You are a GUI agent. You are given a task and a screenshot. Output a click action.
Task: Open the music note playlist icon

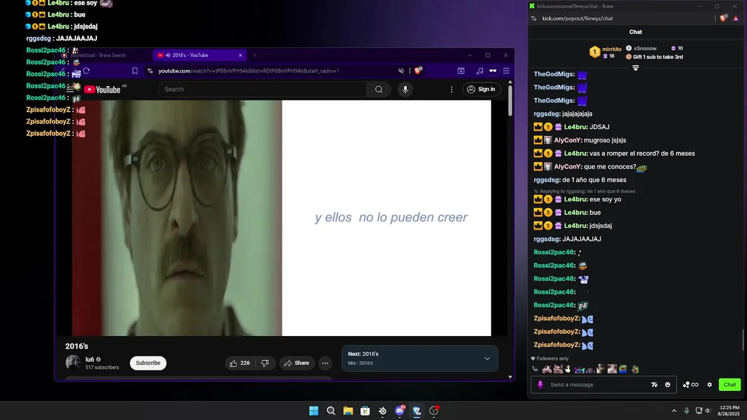[480, 71]
